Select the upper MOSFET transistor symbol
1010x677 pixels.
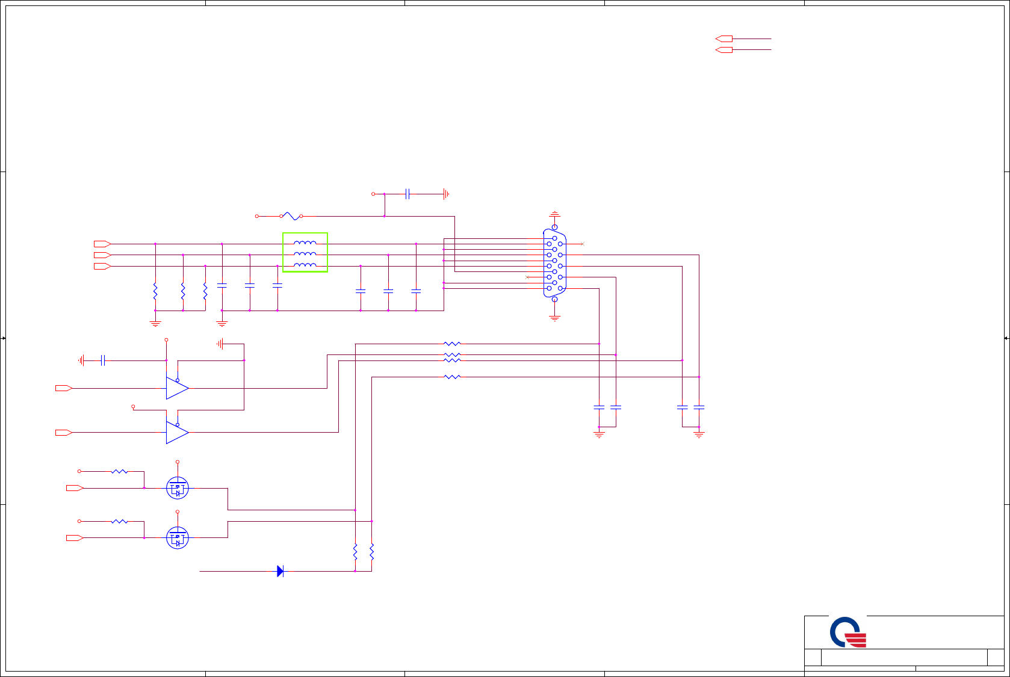178,488
